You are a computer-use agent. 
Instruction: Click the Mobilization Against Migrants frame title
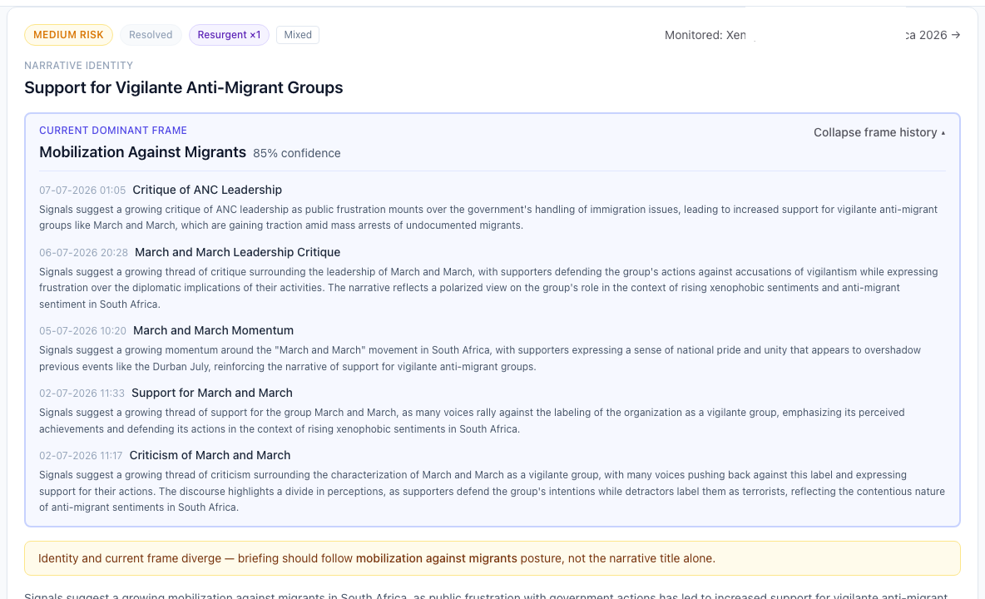pyautogui.click(x=142, y=152)
